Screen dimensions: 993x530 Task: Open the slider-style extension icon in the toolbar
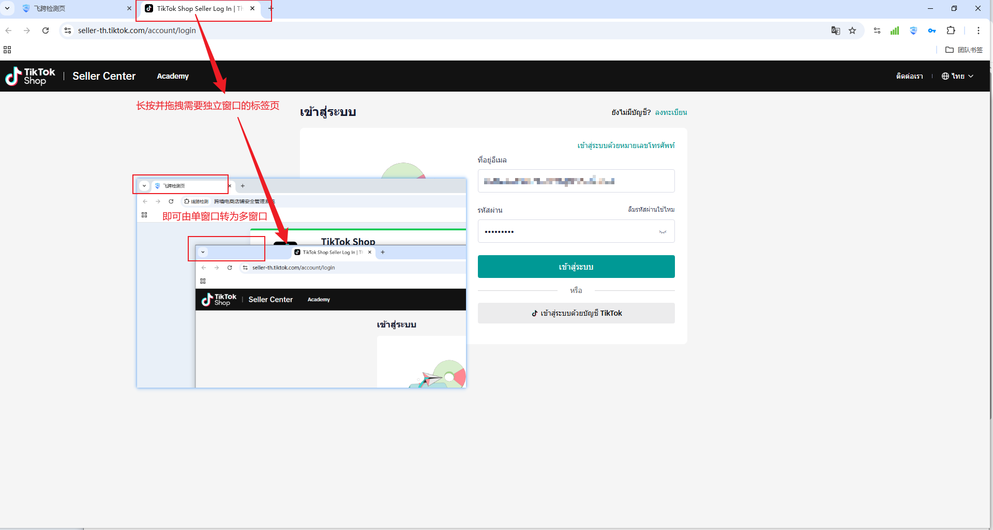pyautogui.click(x=877, y=31)
